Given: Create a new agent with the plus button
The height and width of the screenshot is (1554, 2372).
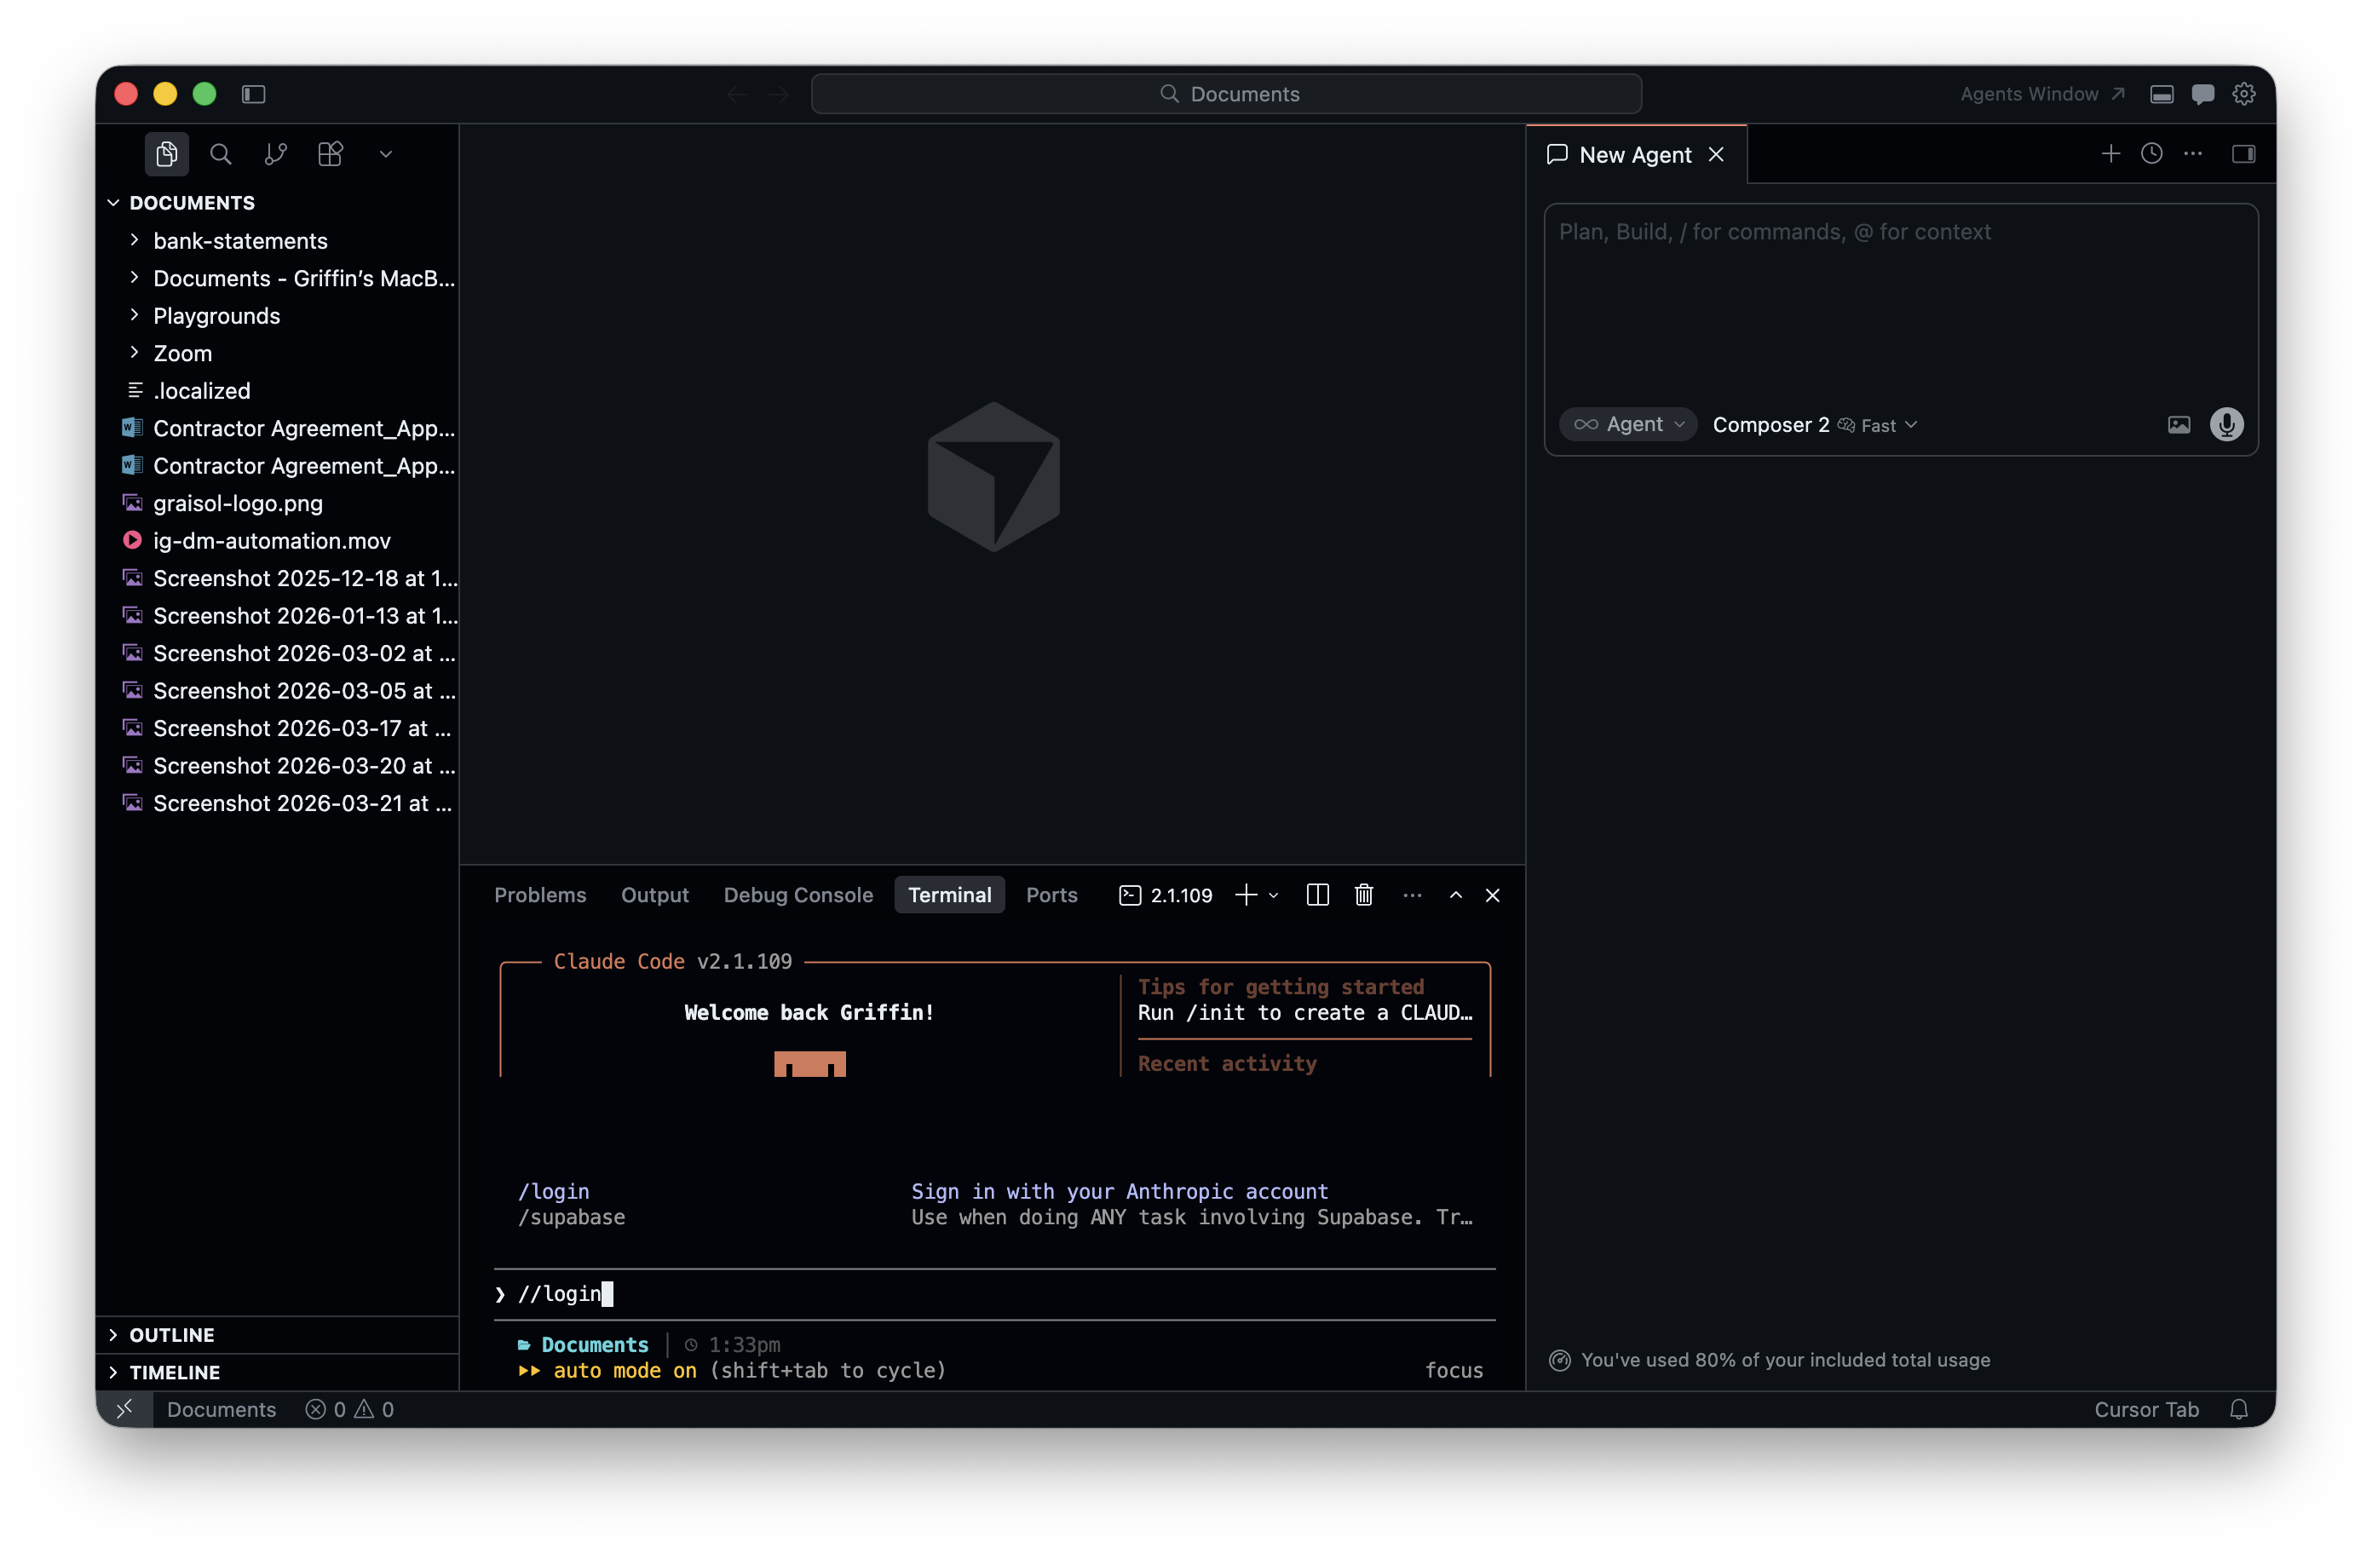Looking at the screenshot, I should (2110, 153).
